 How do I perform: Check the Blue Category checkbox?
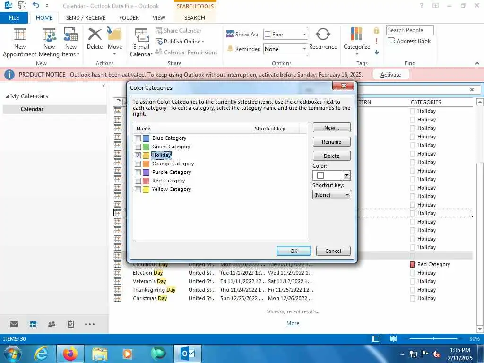[x=138, y=138]
